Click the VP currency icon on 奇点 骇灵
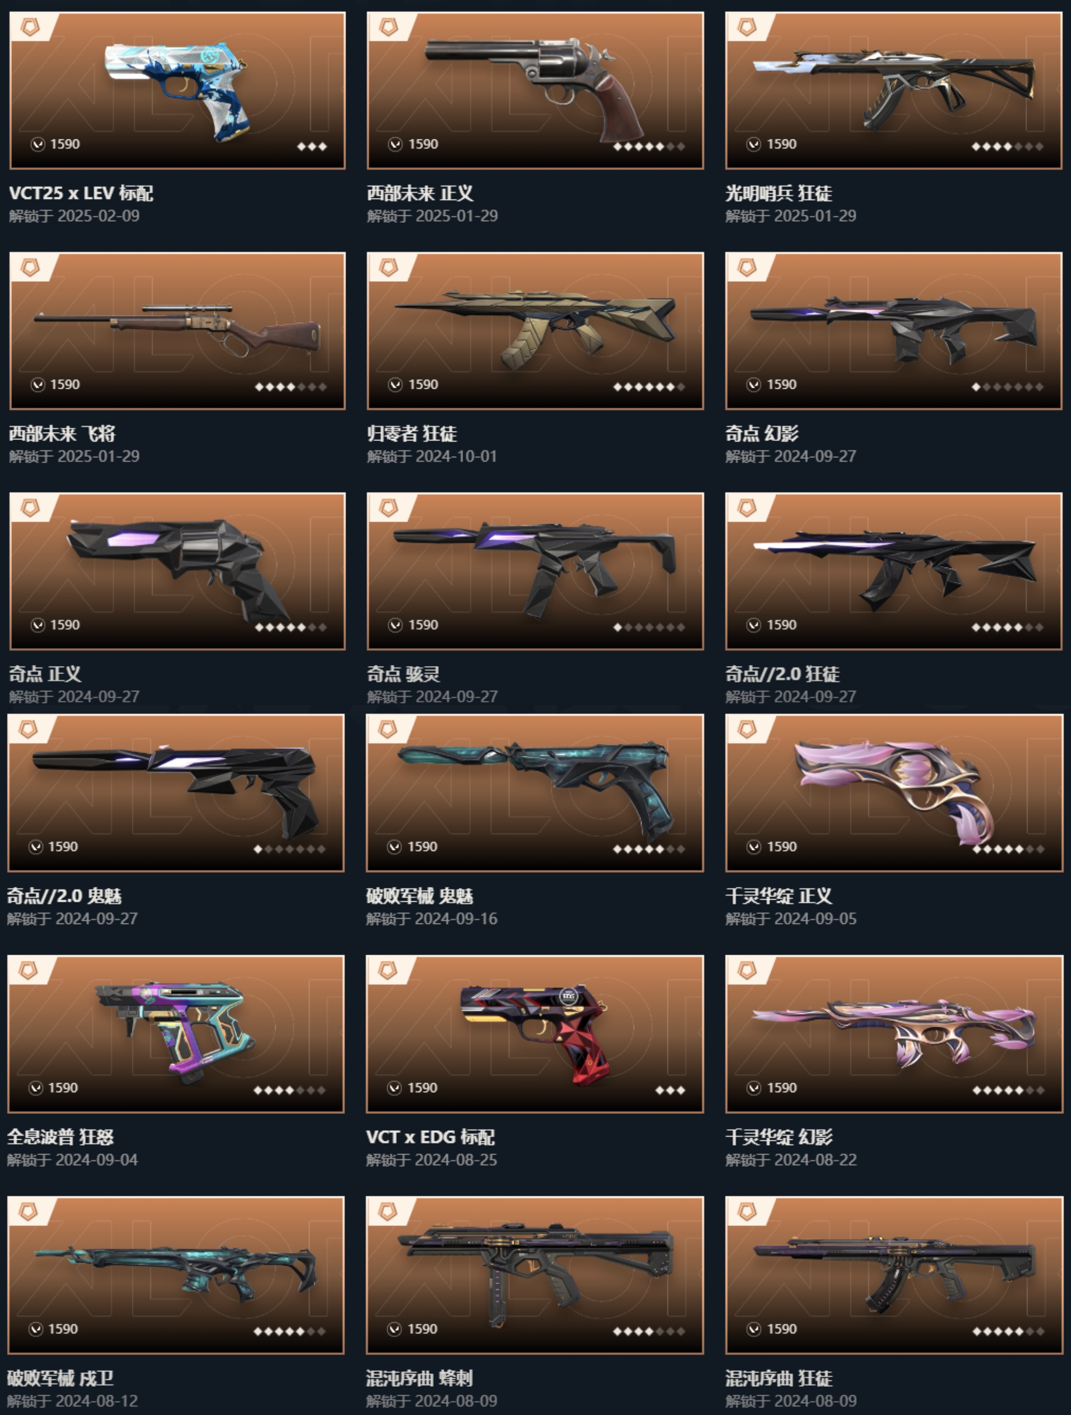The width and height of the screenshot is (1071, 1415). (395, 625)
